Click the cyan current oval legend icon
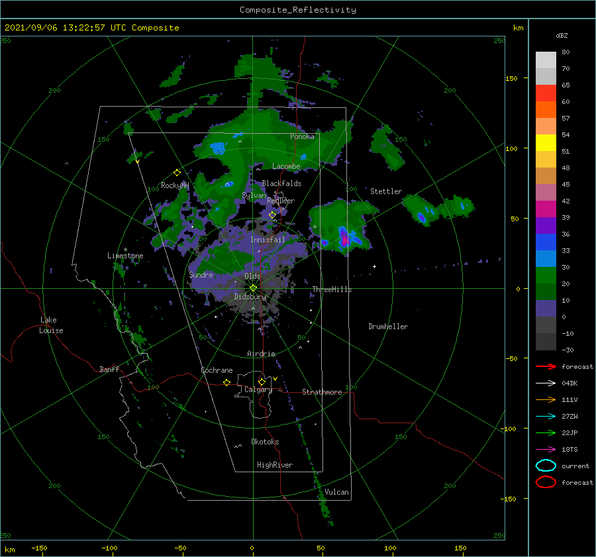Image resolution: width=596 pixels, height=557 pixels. 546,466
